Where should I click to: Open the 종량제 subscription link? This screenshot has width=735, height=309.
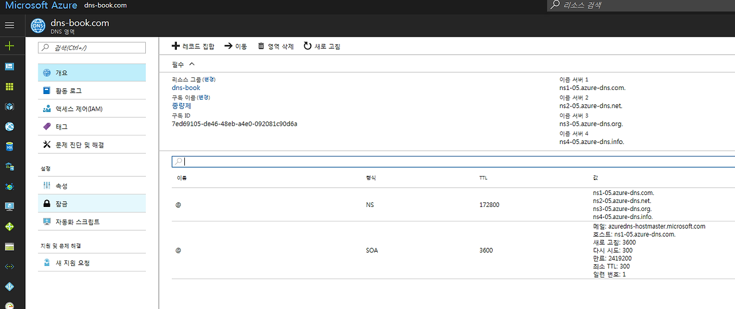[181, 106]
